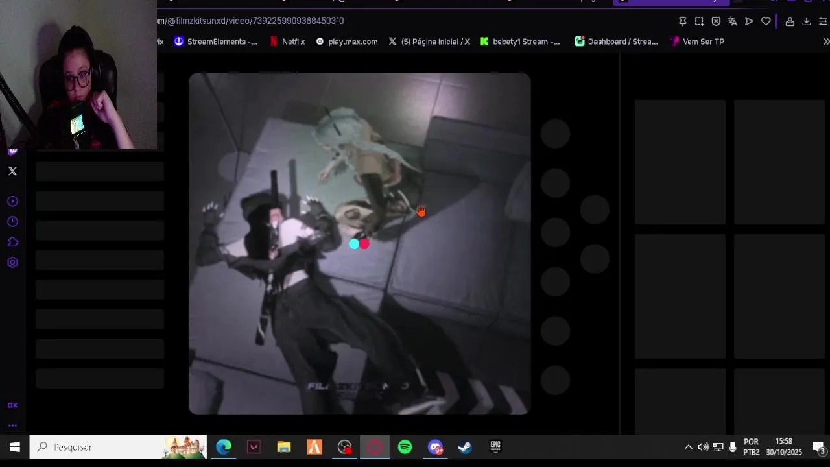830x467 pixels.
Task: Bookmark page with heart icon
Action: point(766,21)
